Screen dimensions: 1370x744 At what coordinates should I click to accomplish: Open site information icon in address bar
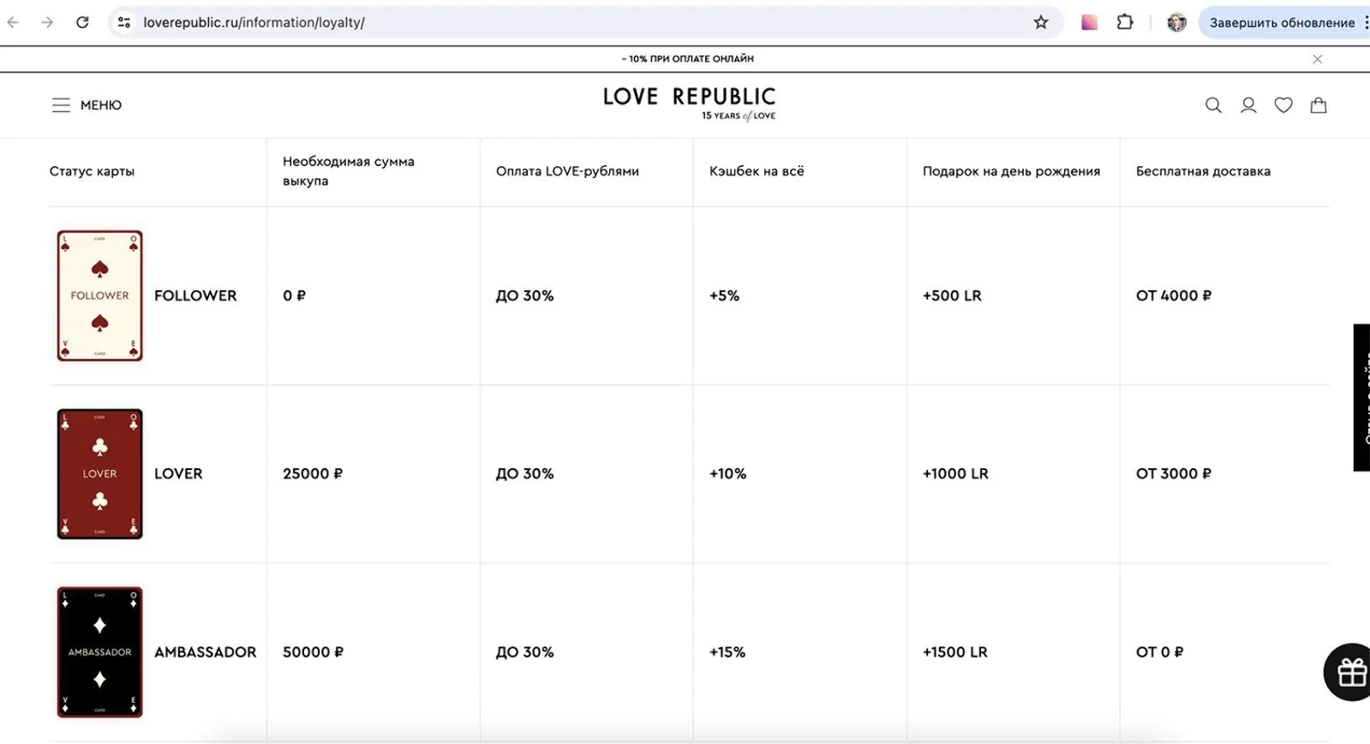point(124,22)
